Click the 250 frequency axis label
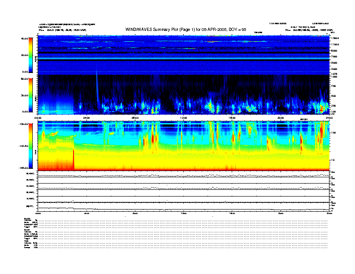The image size is (355, 274). click(x=334, y=106)
